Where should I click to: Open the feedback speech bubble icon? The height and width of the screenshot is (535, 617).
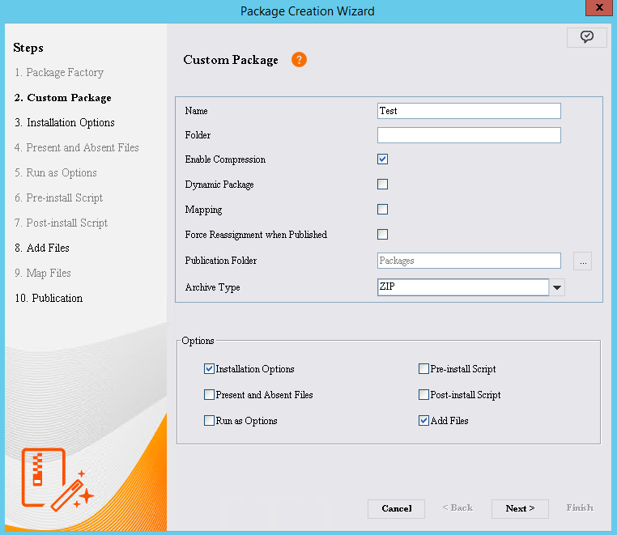tap(587, 37)
